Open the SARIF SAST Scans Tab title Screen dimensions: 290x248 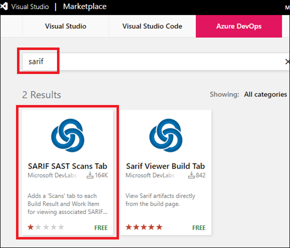(x=67, y=166)
